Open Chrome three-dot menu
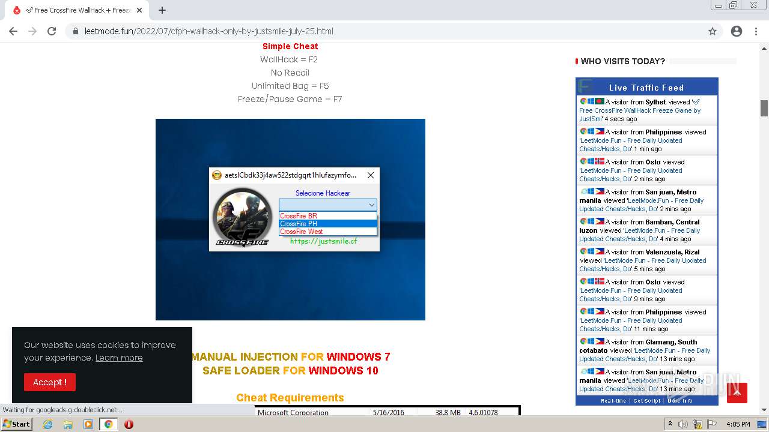Screen dimensions: 769x432 (x=756, y=31)
